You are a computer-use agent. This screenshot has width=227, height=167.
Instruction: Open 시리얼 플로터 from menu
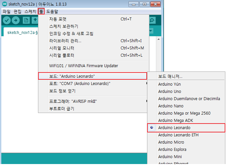tap(94, 55)
